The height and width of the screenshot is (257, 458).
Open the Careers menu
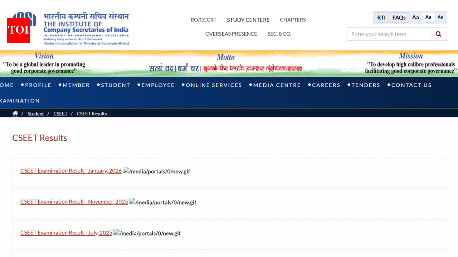pyautogui.click(x=326, y=85)
